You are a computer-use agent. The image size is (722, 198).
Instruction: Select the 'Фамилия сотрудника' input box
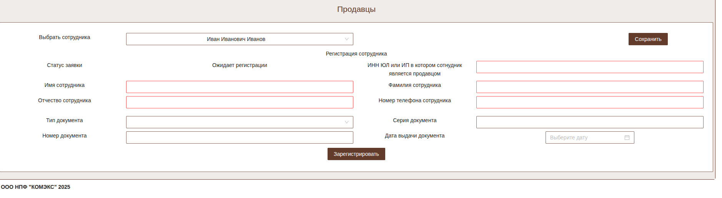click(x=589, y=87)
